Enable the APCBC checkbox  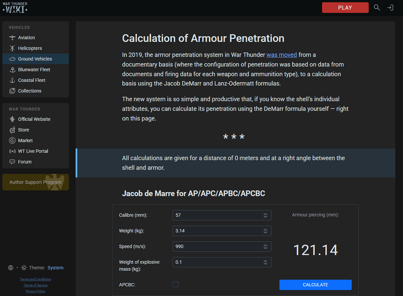click(175, 284)
